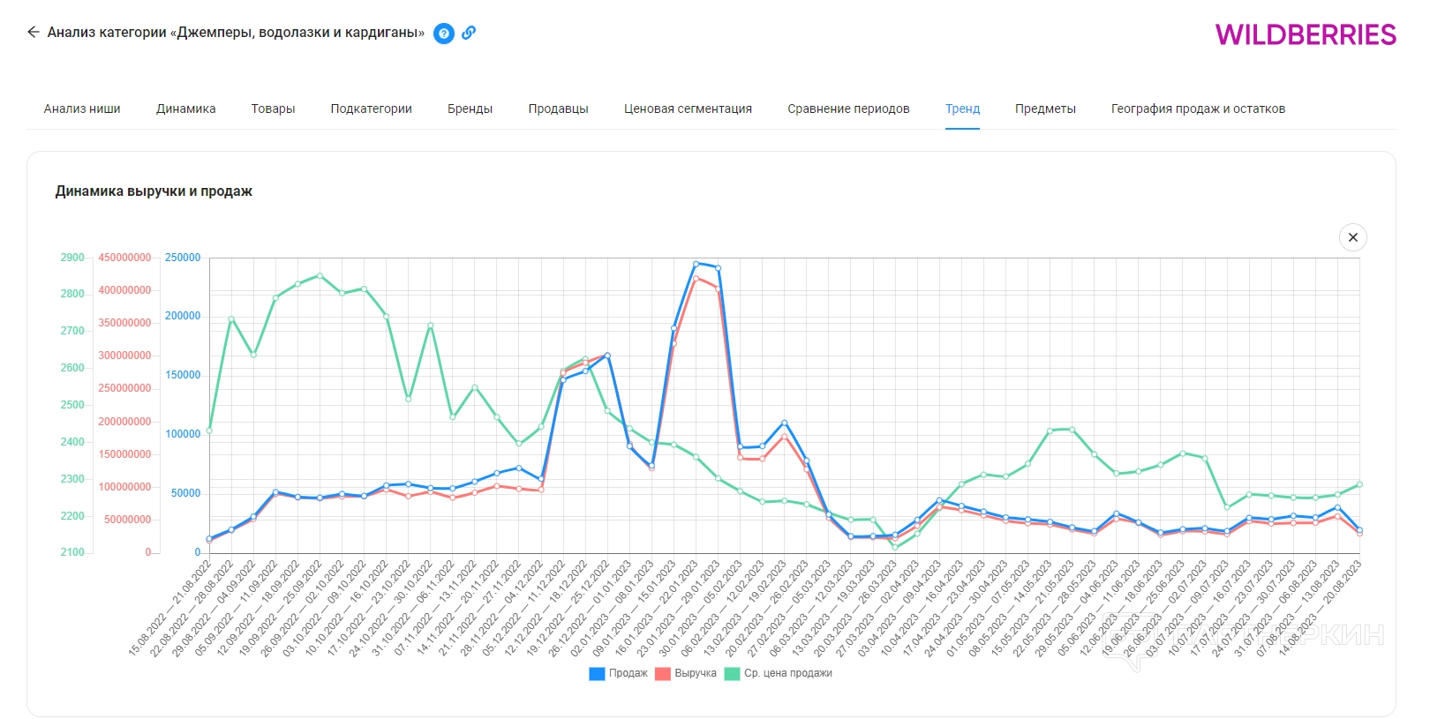The width and height of the screenshot is (1430, 719).
Task: Go to the Товары tab
Action: (x=273, y=109)
